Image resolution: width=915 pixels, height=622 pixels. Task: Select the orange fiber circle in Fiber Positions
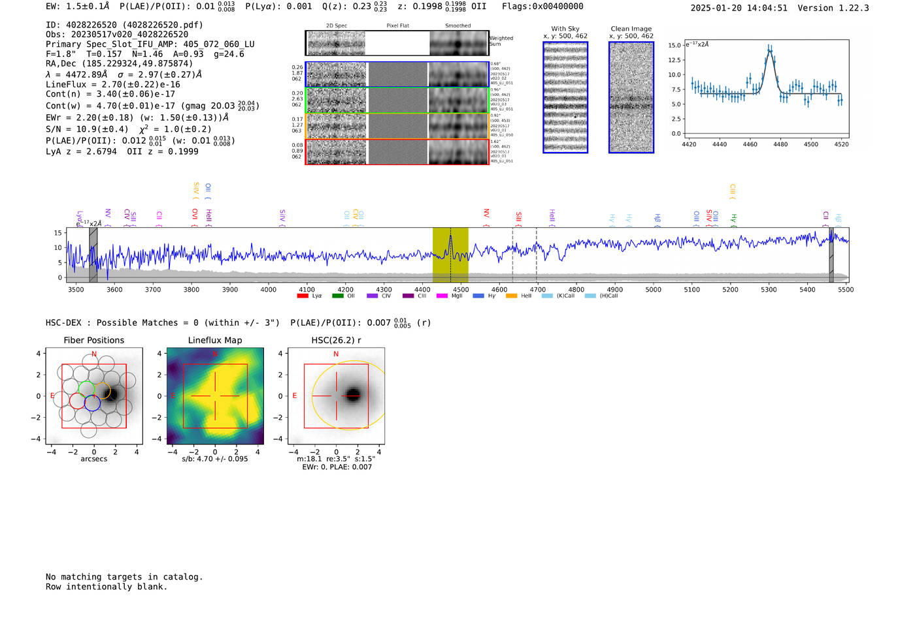(103, 392)
